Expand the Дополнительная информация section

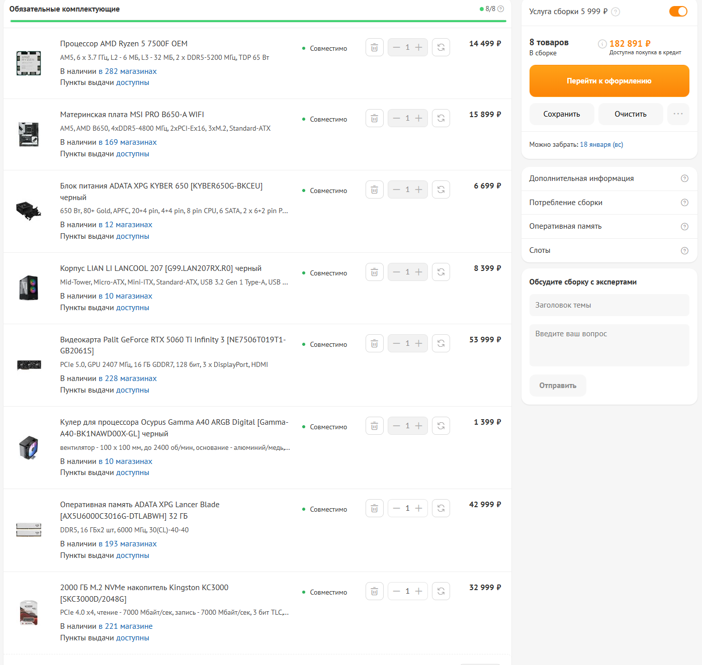[608, 178]
